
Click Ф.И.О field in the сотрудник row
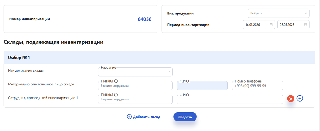coord(230,99)
